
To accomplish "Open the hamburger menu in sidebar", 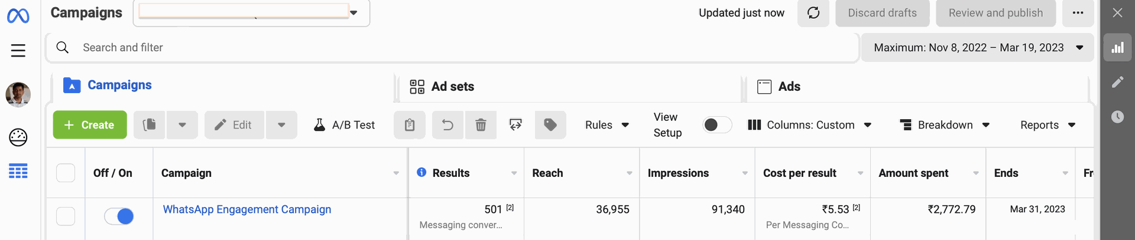I will coord(18,51).
